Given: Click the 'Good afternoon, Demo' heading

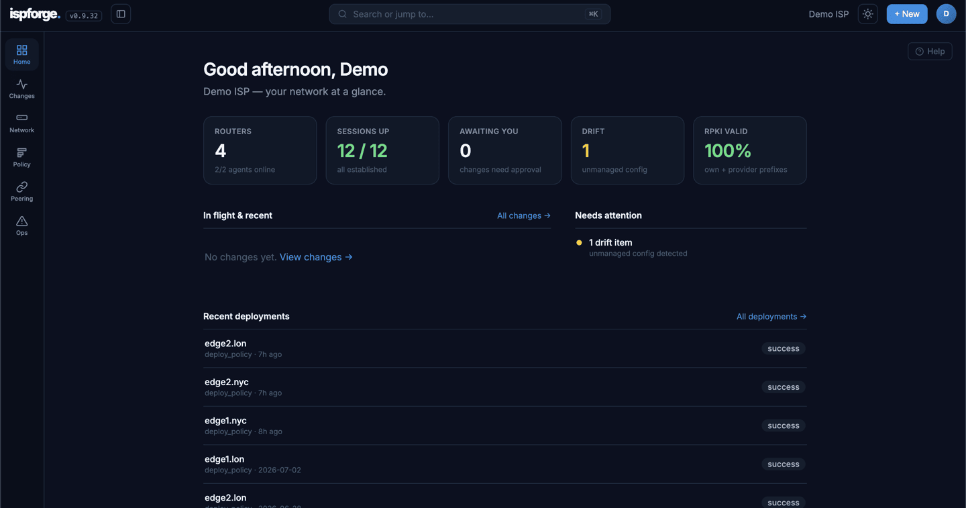Looking at the screenshot, I should pos(296,69).
